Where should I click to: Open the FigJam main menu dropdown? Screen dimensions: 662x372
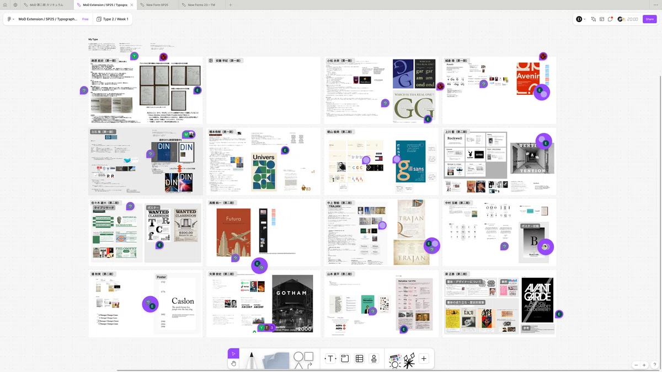pyautogui.click(x=11, y=19)
